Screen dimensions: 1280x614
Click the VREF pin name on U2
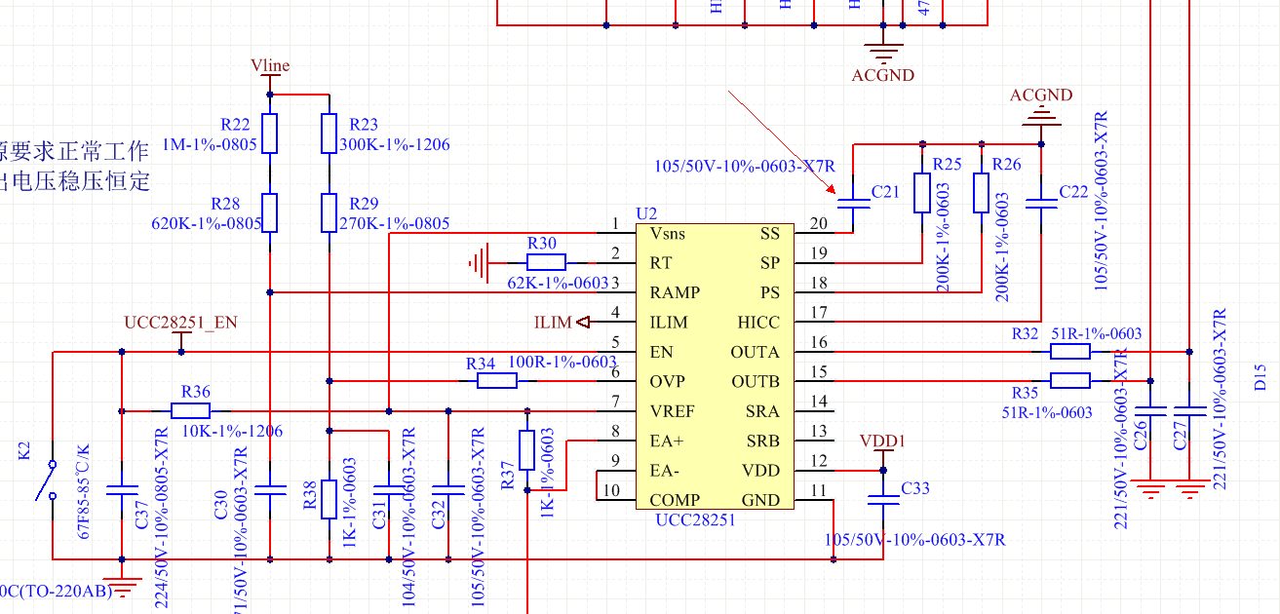(672, 411)
